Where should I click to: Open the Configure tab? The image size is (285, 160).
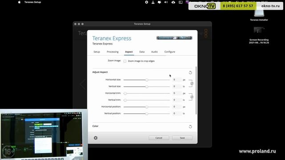(170, 52)
